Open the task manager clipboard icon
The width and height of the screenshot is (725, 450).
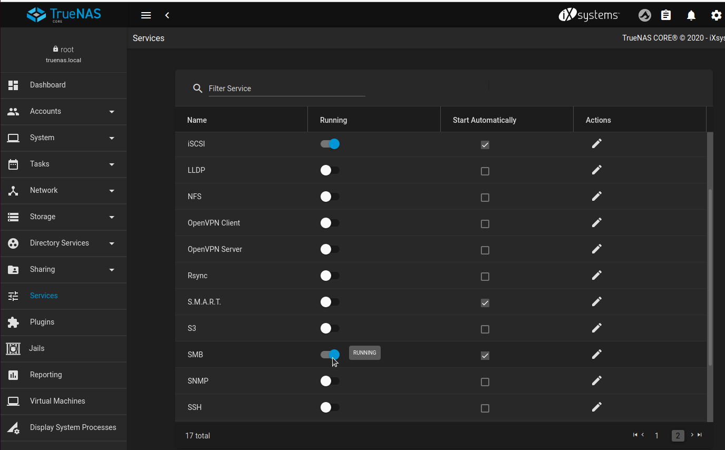[666, 15]
